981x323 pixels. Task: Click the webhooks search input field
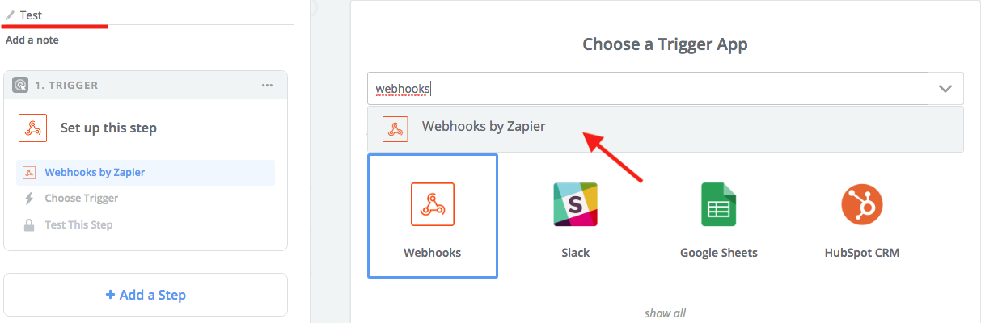648,89
